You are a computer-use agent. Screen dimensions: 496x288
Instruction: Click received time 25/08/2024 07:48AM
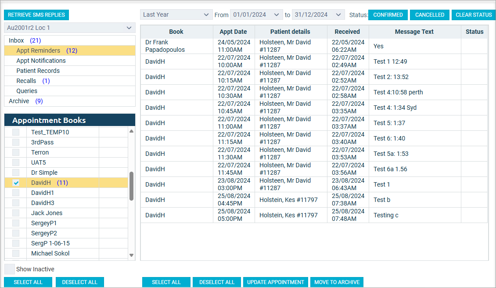tap(348, 215)
